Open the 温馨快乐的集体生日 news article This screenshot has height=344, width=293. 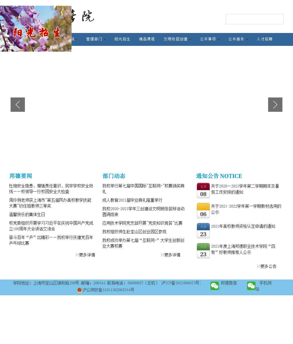(27, 215)
